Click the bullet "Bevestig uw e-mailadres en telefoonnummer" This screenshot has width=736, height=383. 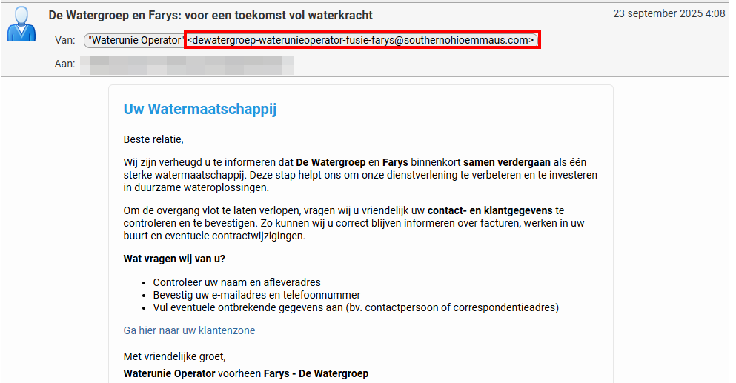point(256,295)
